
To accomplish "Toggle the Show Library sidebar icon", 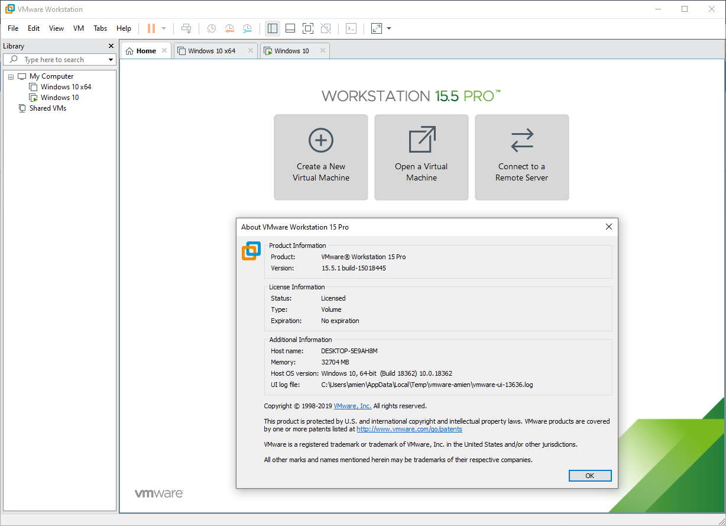I will point(273,28).
